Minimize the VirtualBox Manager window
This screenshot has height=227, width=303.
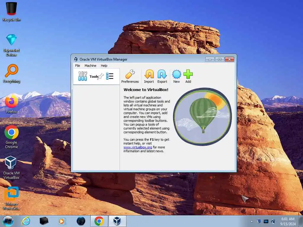[x=210, y=59]
